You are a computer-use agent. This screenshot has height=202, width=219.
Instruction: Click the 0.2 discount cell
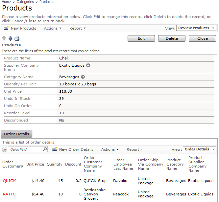(x=79, y=181)
